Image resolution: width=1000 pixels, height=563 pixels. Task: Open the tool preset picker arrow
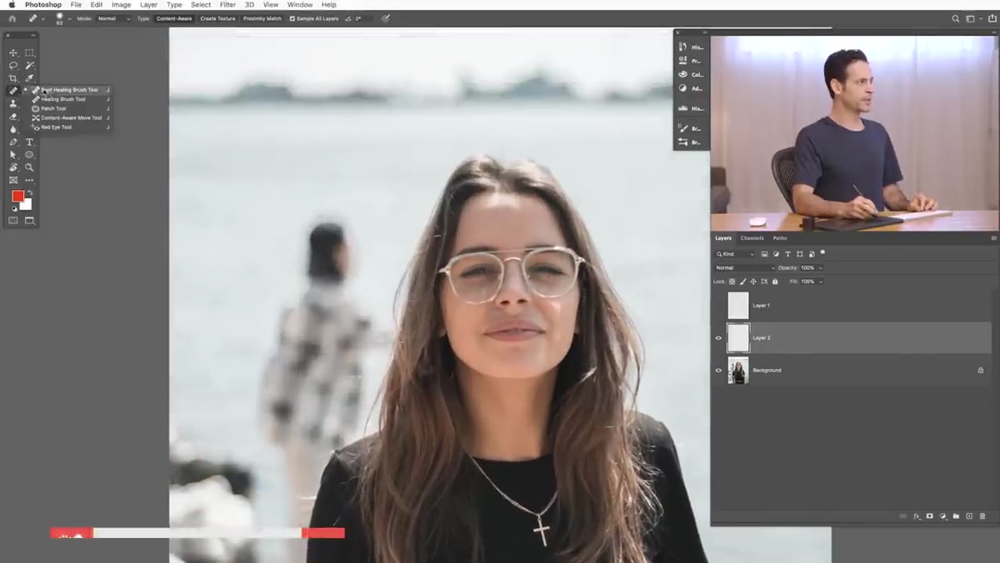tap(42, 18)
